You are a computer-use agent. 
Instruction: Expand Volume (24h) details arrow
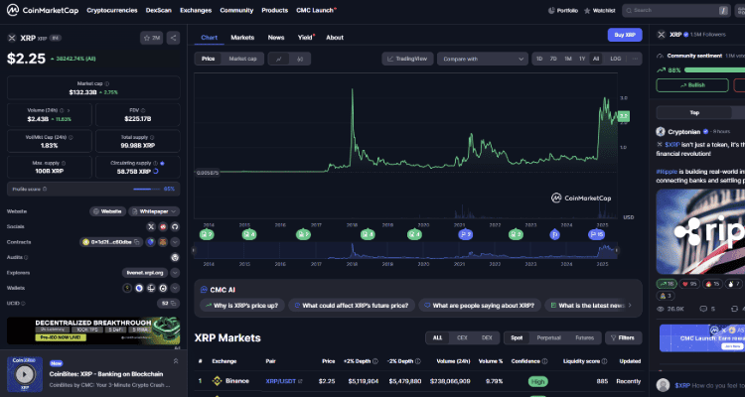[x=68, y=110]
